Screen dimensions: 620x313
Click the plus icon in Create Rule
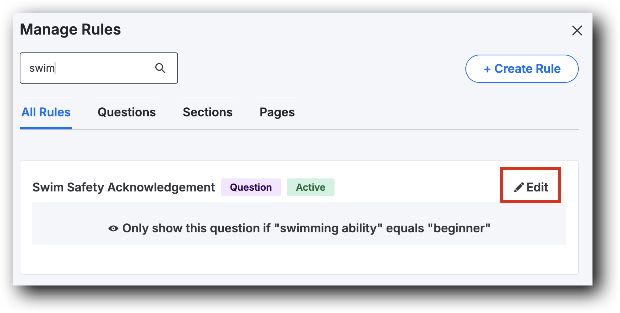coord(487,68)
